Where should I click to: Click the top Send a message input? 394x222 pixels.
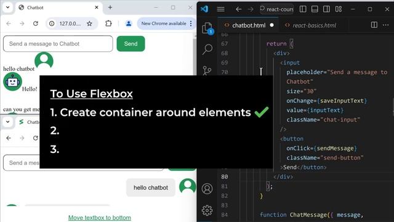pos(58,44)
